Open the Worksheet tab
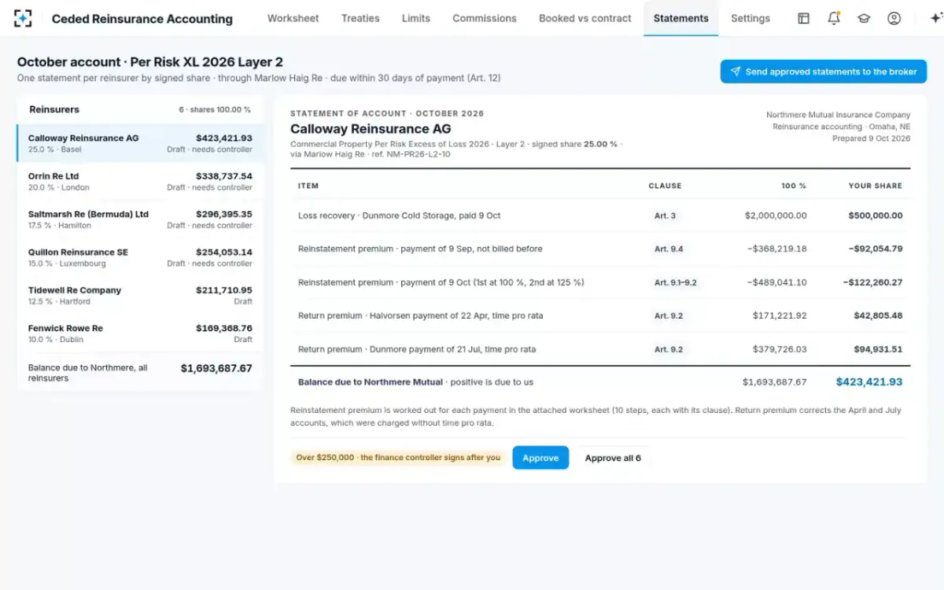944x590 pixels. pyautogui.click(x=293, y=18)
